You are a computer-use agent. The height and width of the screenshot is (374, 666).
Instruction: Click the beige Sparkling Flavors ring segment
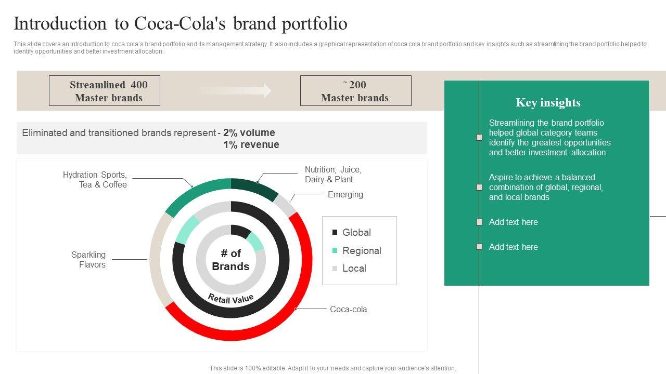[156, 260]
